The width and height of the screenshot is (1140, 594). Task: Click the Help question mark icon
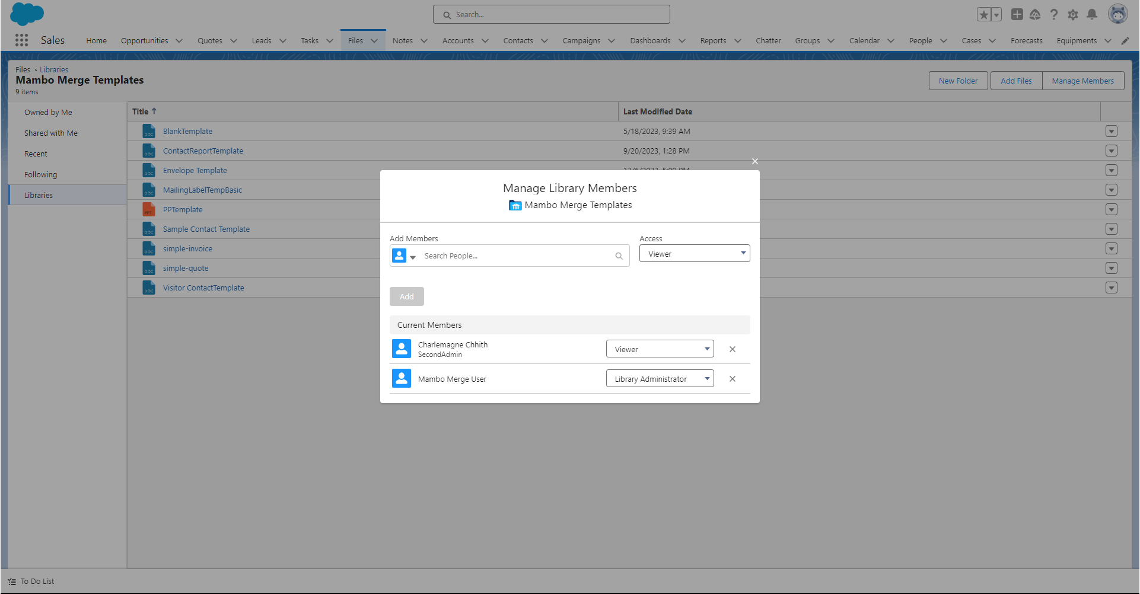[x=1054, y=15]
